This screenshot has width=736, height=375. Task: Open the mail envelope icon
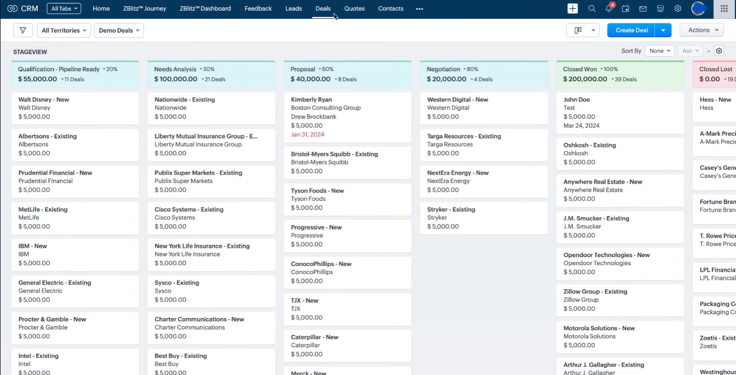(643, 9)
